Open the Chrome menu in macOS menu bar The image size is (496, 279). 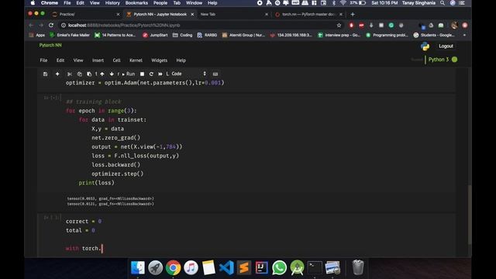pos(50,3)
